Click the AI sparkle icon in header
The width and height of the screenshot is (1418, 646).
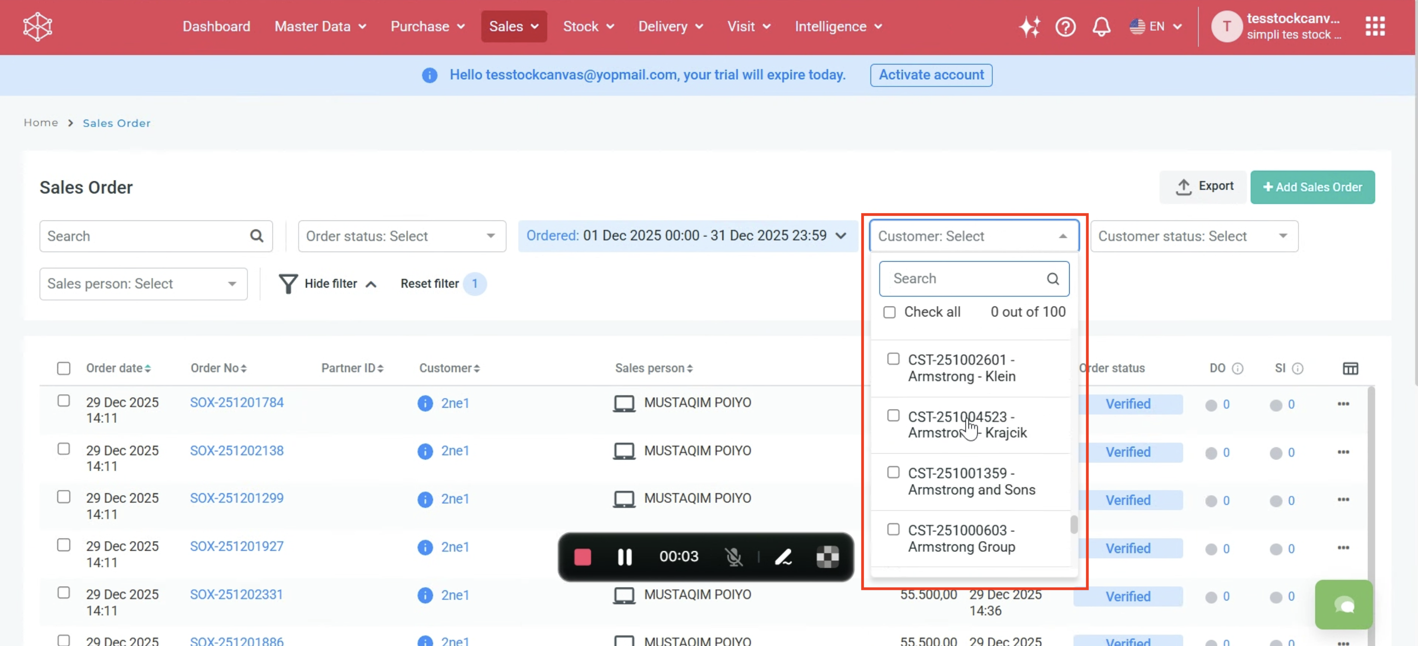coord(1029,26)
